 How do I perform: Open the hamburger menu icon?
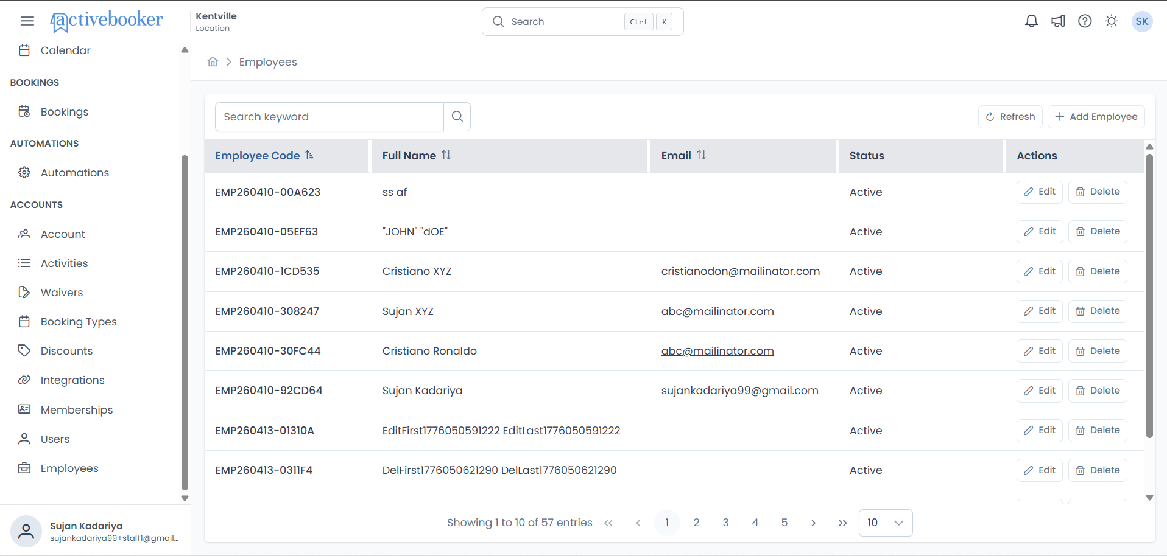[x=27, y=21]
